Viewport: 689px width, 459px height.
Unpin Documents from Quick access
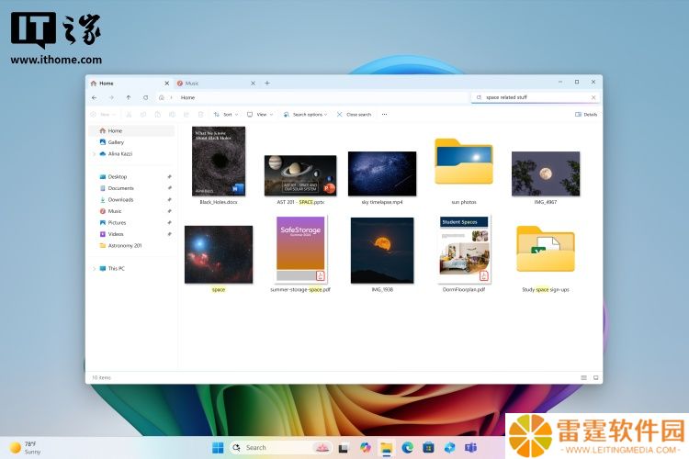pos(169,188)
